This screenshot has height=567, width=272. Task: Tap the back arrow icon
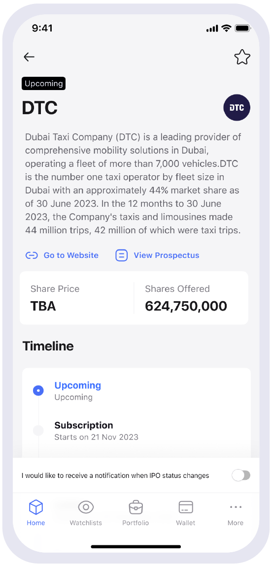[x=29, y=57]
